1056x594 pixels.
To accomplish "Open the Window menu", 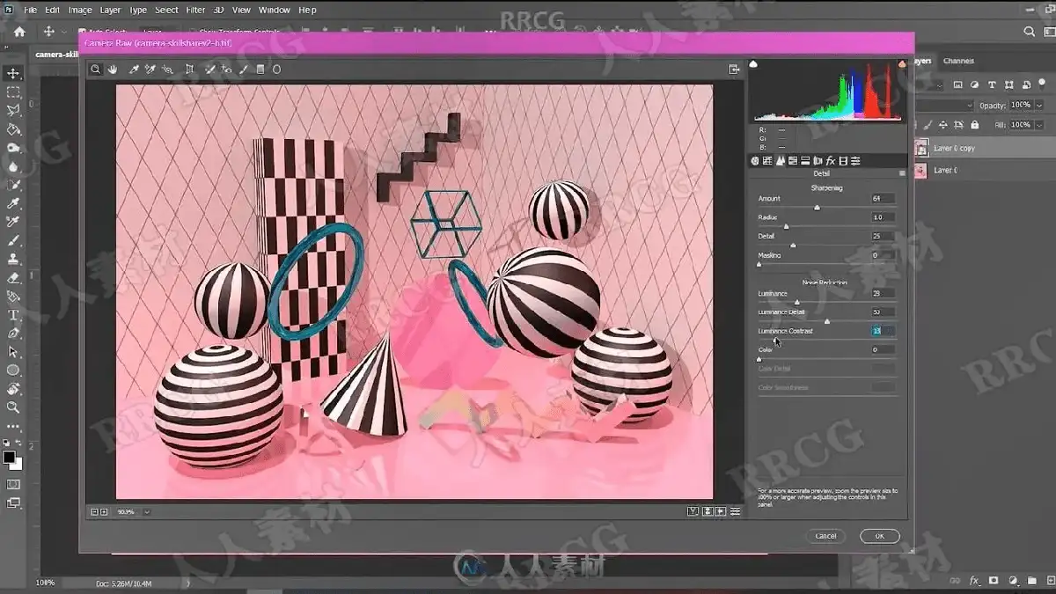I will pyautogui.click(x=275, y=10).
